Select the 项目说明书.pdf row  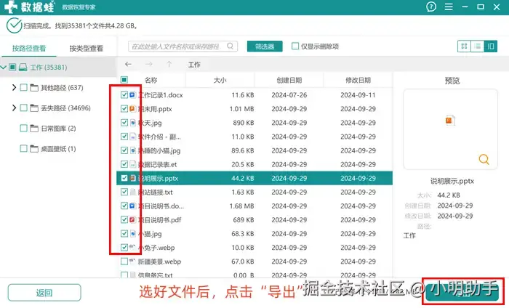[x=254, y=220]
